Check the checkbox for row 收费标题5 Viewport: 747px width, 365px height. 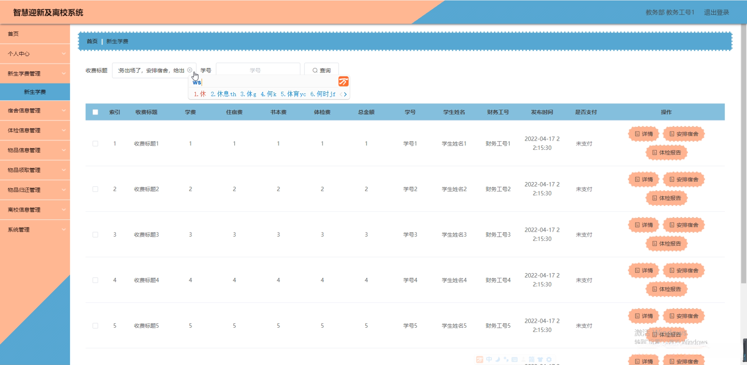(95, 326)
